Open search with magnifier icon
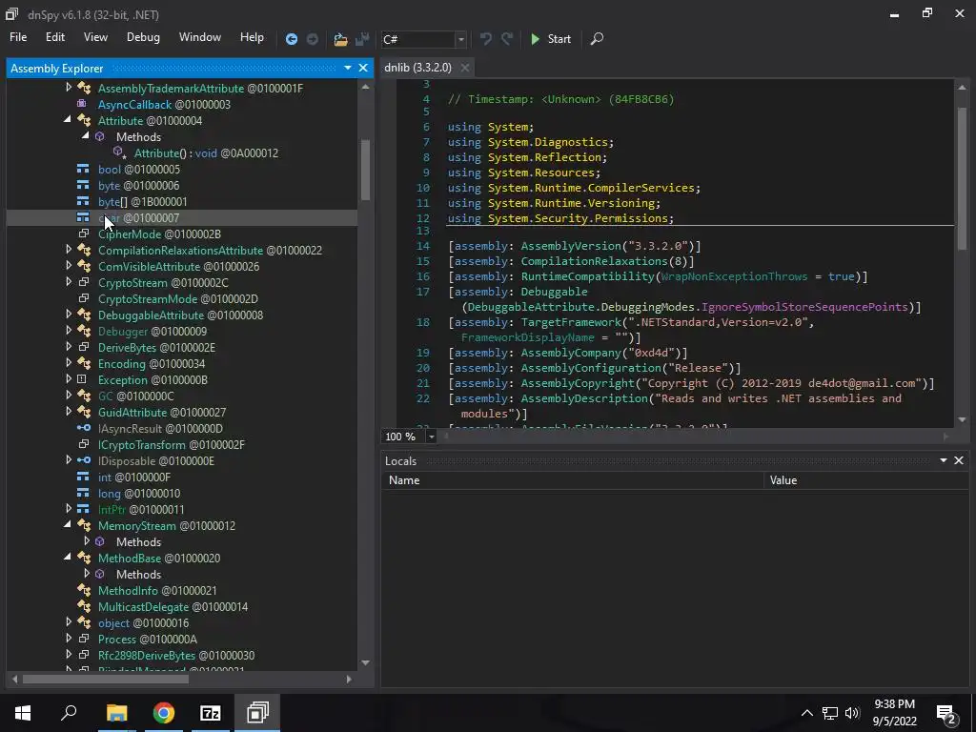Screen dimensions: 976x732 tap(597, 38)
